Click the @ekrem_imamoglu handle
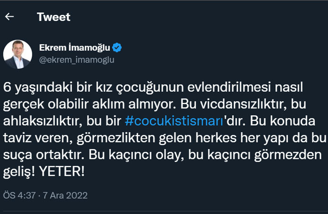Viewport: 328px width, 214px height. 76,60
